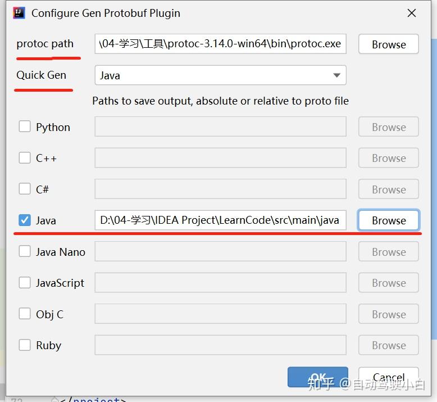This screenshot has width=437, height=402.
Task: Enable the Java Nano checkbox
Action: [x=25, y=252]
